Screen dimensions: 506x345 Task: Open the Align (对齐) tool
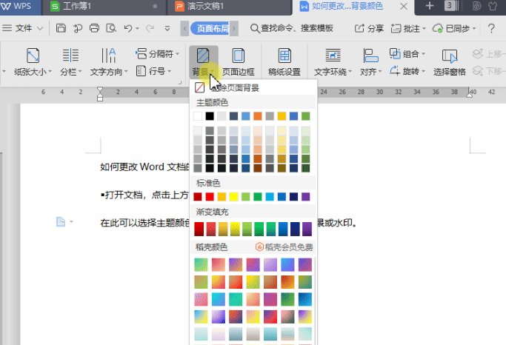click(x=370, y=62)
